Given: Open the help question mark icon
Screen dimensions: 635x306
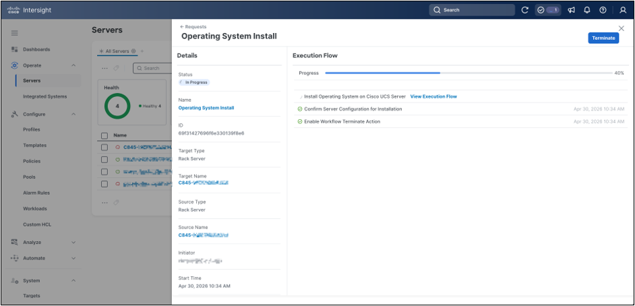Looking at the screenshot, I should [x=603, y=10].
